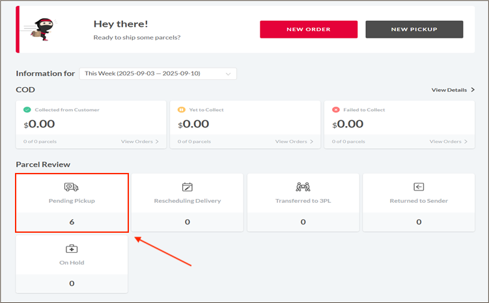Click the Returned to Sender arrow icon
This screenshot has width=489, height=303.
pos(419,187)
